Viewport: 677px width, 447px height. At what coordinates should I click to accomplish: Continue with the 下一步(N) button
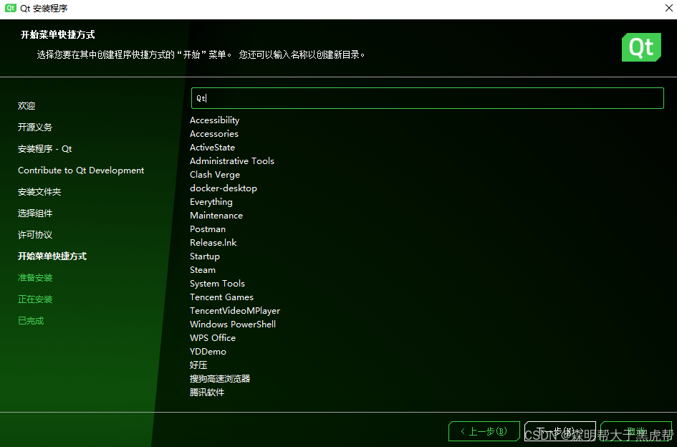point(560,431)
